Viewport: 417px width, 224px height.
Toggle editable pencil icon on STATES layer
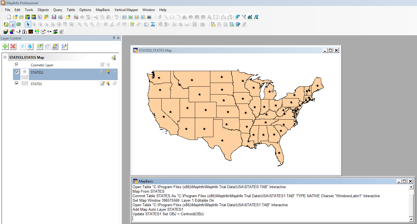[102, 84]
